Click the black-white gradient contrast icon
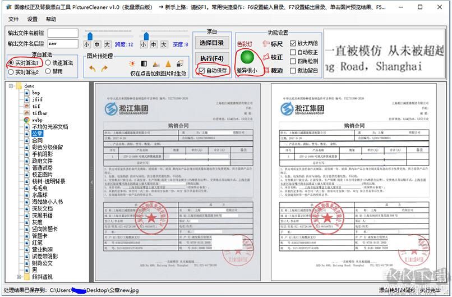The height and width of the screenshot is (297, 452). pyautogui.click(x=144, y=64)
